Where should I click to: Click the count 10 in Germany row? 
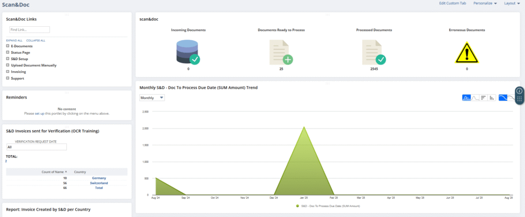point(65,178)
